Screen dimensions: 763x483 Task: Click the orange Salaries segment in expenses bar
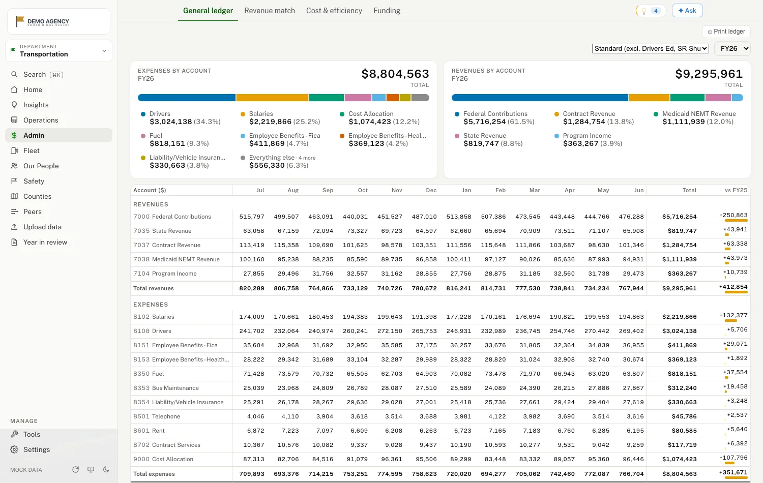click(272, 98)
